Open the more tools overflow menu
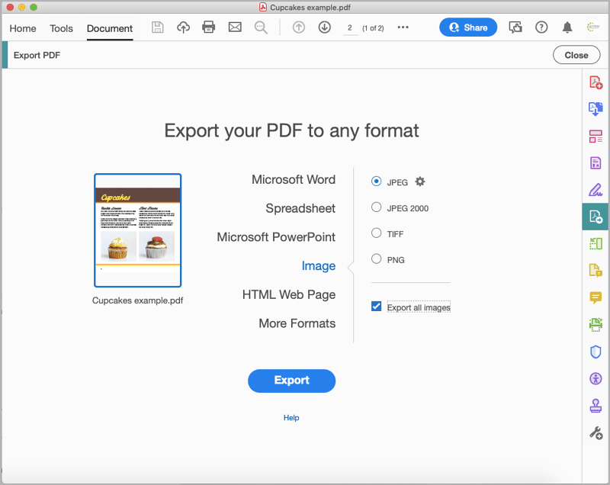This screenshot has width=610, height=485. (403, 27)
